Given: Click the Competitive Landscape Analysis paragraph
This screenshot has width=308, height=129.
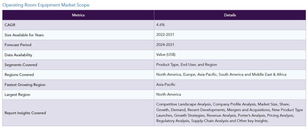Looking at the screenshot, I should point(229,112).
